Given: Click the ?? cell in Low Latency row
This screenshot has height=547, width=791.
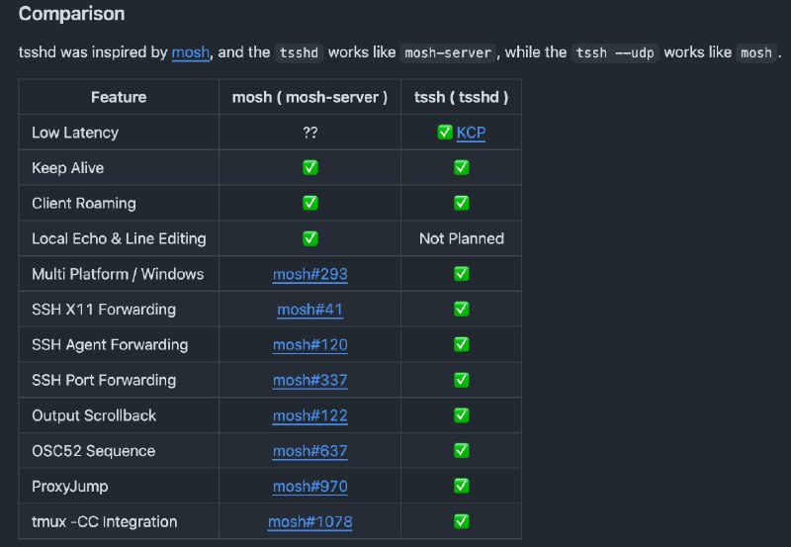Looking at the screenshot, I should pyautogui.click(x=310, y=133).
